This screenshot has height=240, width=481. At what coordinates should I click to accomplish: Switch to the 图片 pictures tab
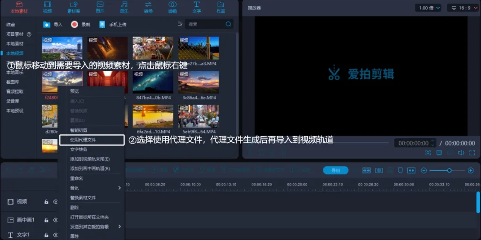pos(100,7)
